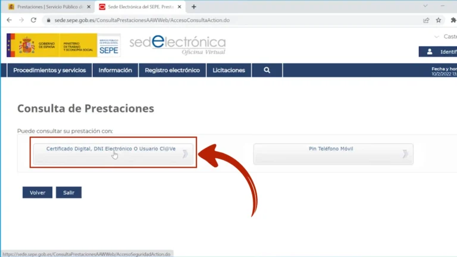This screenshot has width=457, height=257.
Task: Click the Ministerio de Trabajo y Economía Social logo
Action: [78, 45]
